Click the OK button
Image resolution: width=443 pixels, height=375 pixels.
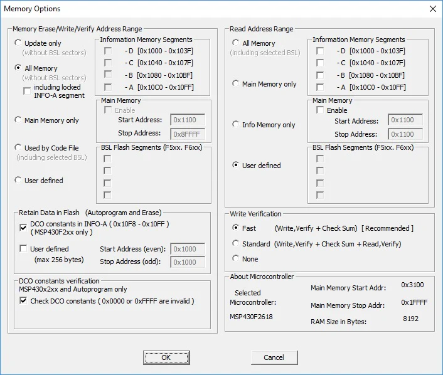click(x=166, y=357)
